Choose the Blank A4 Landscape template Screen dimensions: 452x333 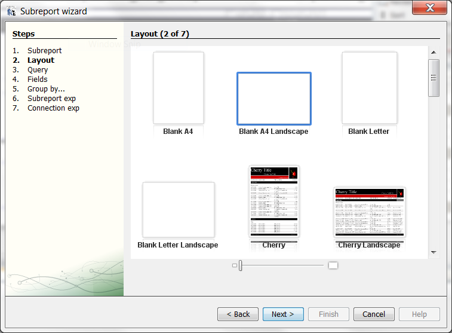[x=273, y=98]
